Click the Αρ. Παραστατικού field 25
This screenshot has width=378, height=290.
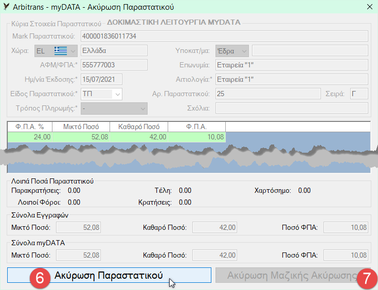pos(268,94)
